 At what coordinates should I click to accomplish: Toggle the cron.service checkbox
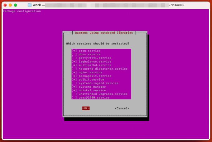click(x=74, y=51)
